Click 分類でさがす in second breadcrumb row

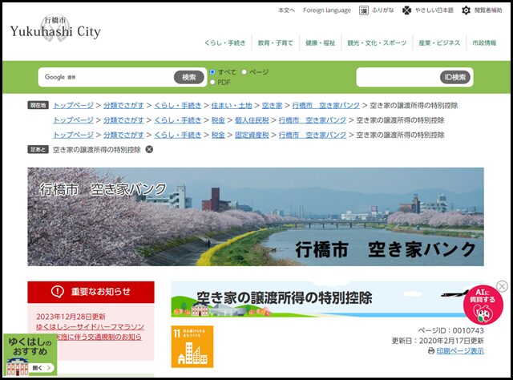click(123, 120)
